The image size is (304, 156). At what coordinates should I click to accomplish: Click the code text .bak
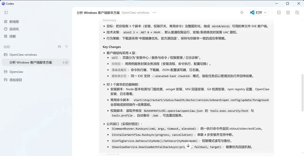pos(155,116)
